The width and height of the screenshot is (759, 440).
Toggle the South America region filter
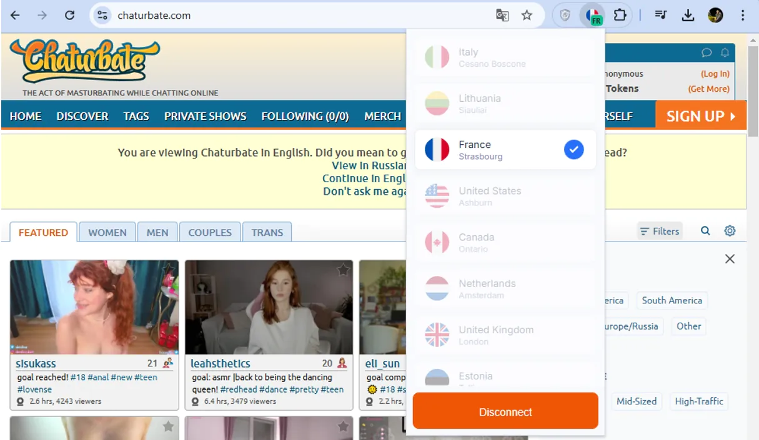[x=672, y=300]
